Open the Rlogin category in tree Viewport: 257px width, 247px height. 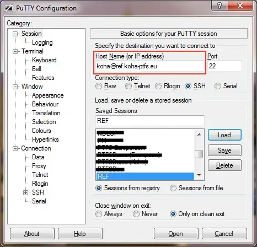[40, 184]
